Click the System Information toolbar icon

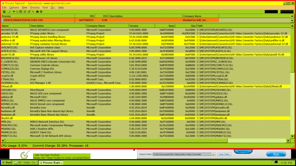click(x=14, y=12)
